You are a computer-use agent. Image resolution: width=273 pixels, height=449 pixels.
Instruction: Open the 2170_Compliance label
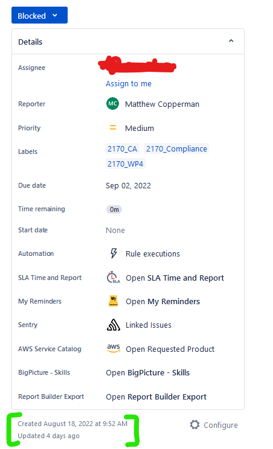pos(176,148)
